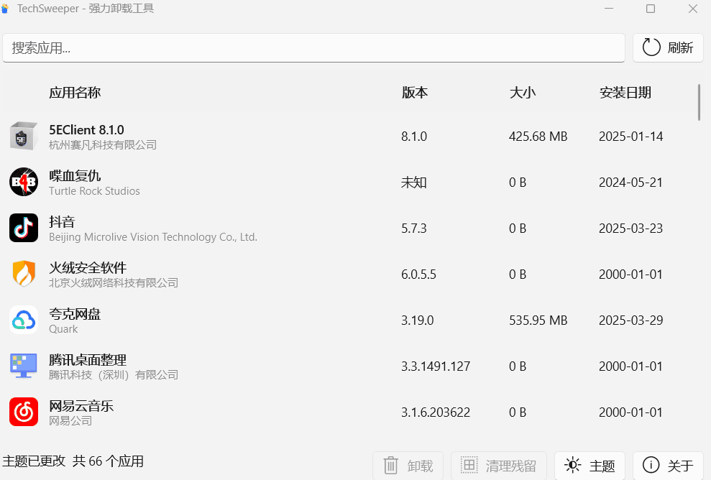This screenshot has height=480, width=711.
Task: Click 共 66 个应用 count text
Action: pos(108,461)
